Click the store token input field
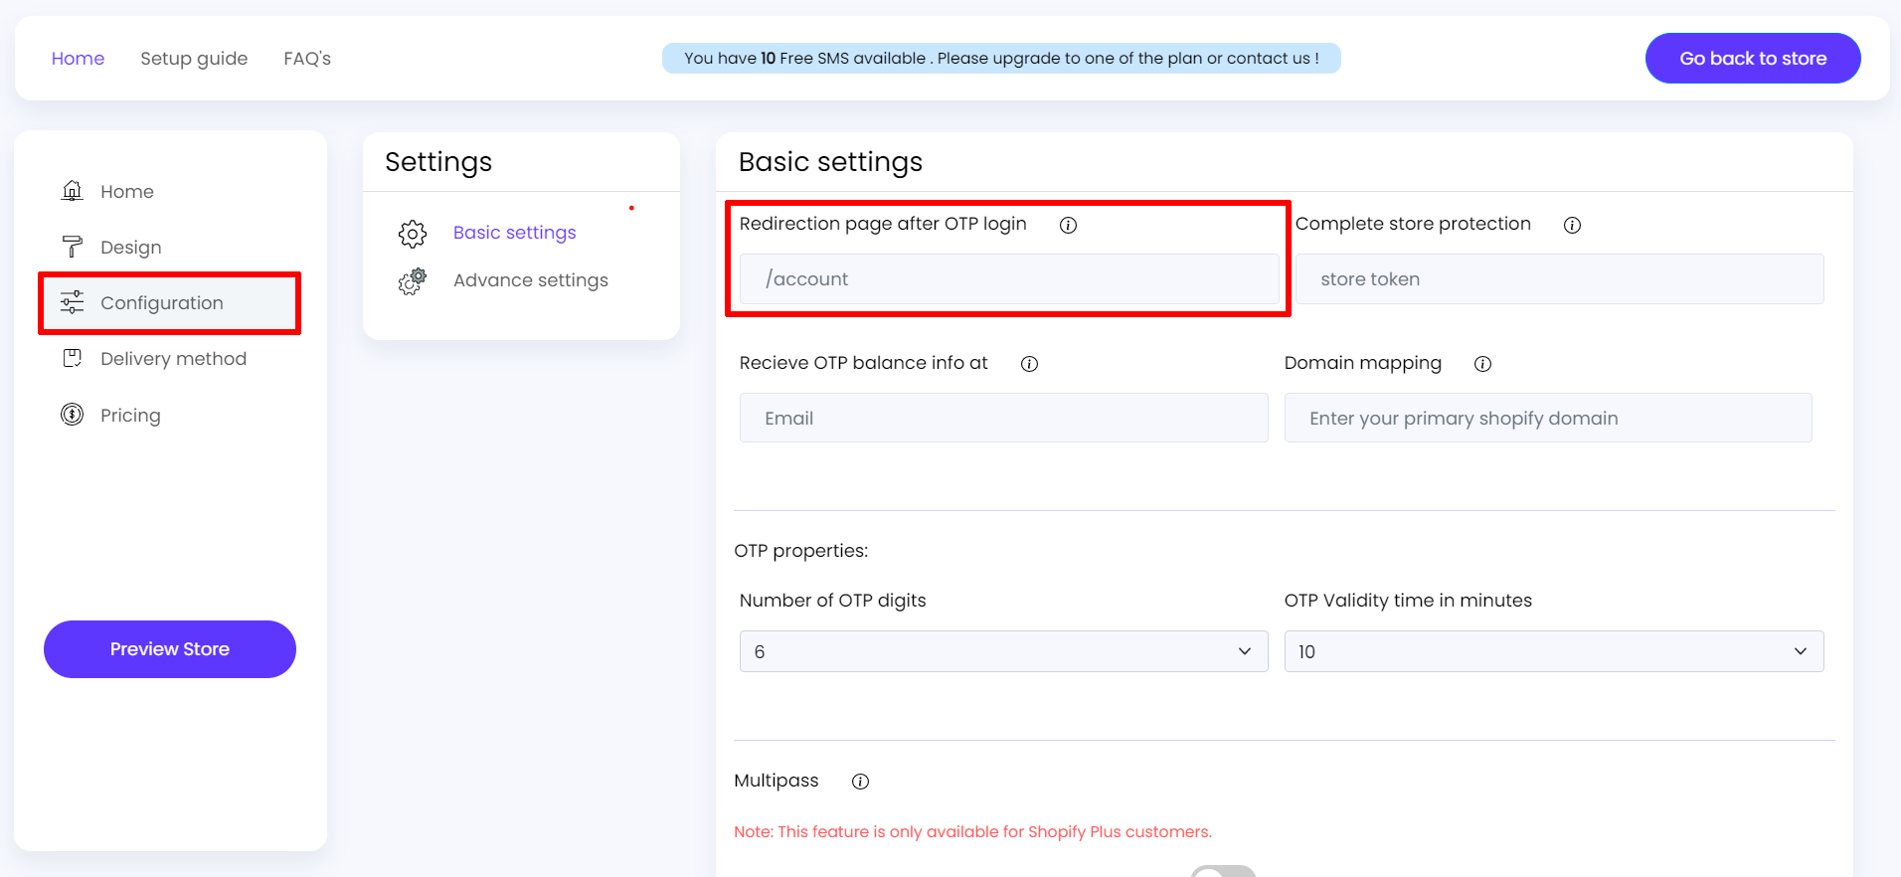This screenshot has width=1901, height=877. (x=1558, y=279)
